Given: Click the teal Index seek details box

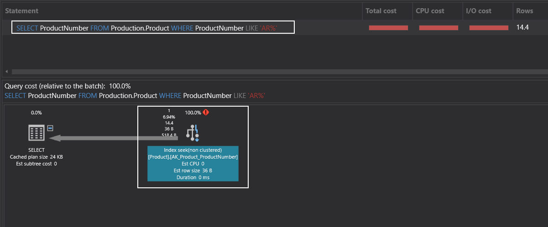Looking at the screenshot, I should click(193, 164).
